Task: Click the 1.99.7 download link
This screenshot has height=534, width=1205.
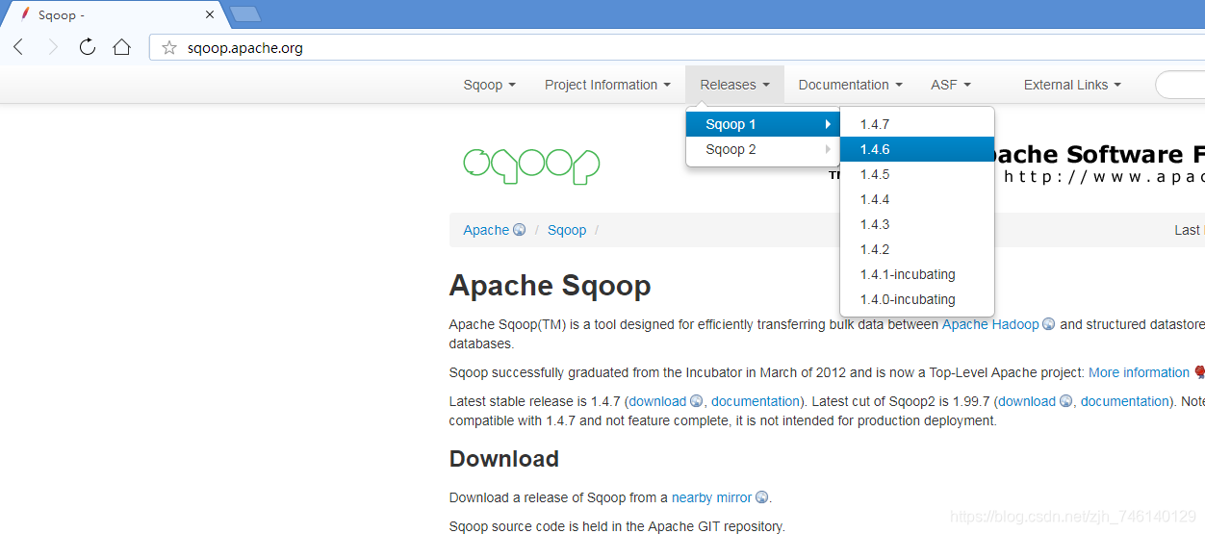Action: point(1027,401)
